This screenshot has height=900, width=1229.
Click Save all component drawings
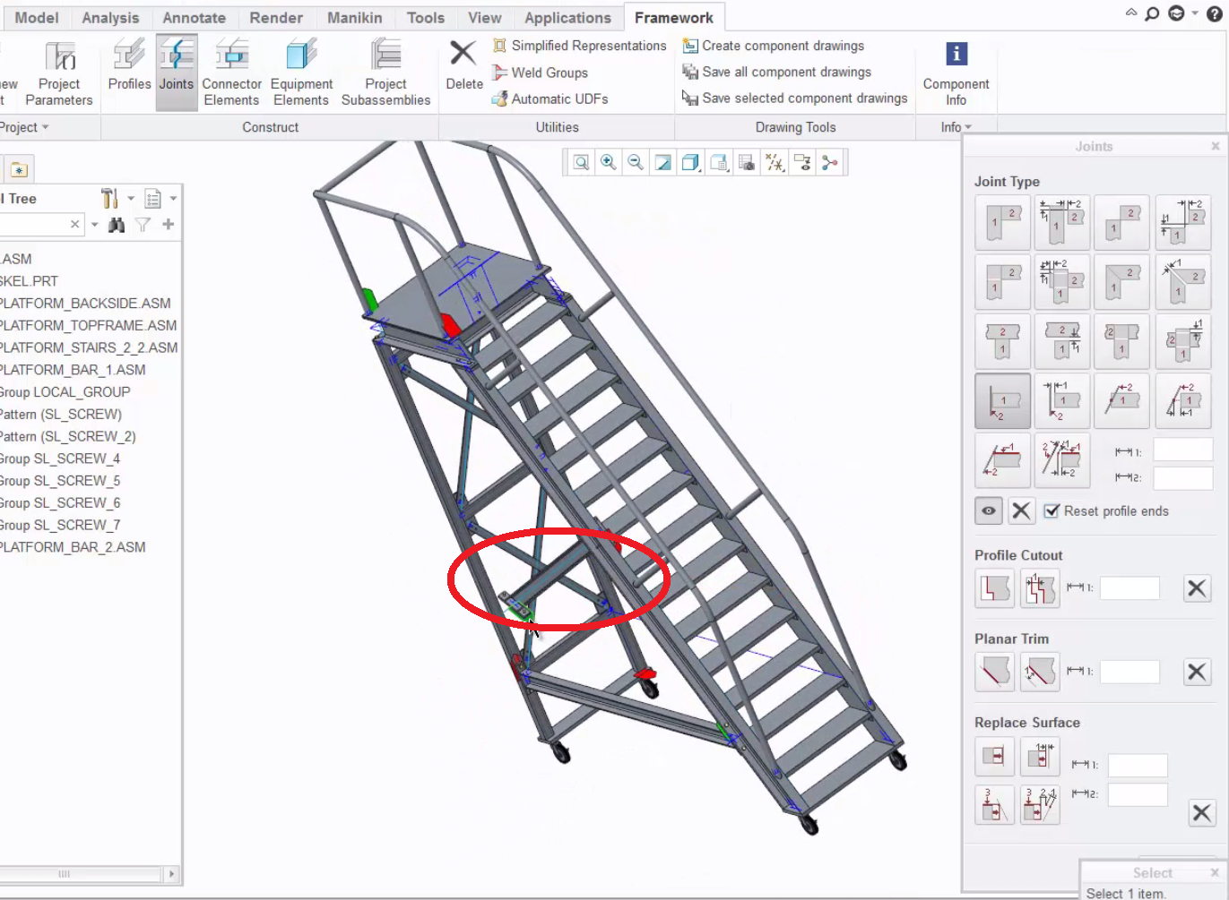785,72
